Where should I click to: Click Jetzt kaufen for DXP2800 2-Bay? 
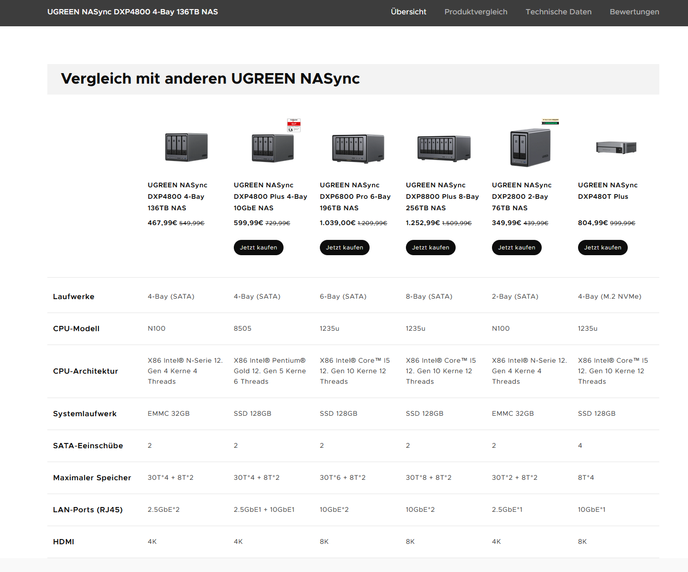517,248
